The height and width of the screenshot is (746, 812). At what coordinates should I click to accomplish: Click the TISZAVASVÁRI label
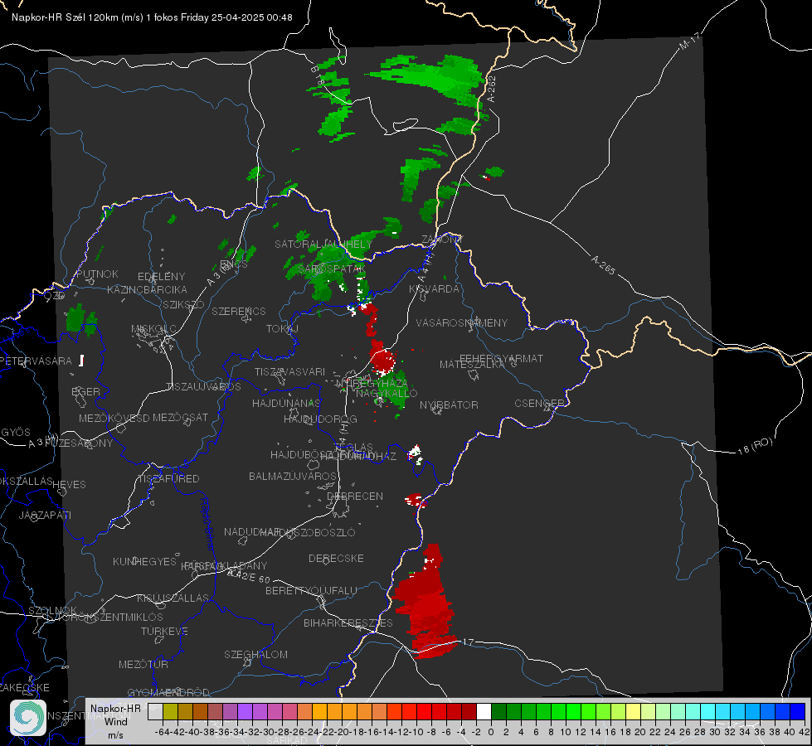(x=290, y=371)
